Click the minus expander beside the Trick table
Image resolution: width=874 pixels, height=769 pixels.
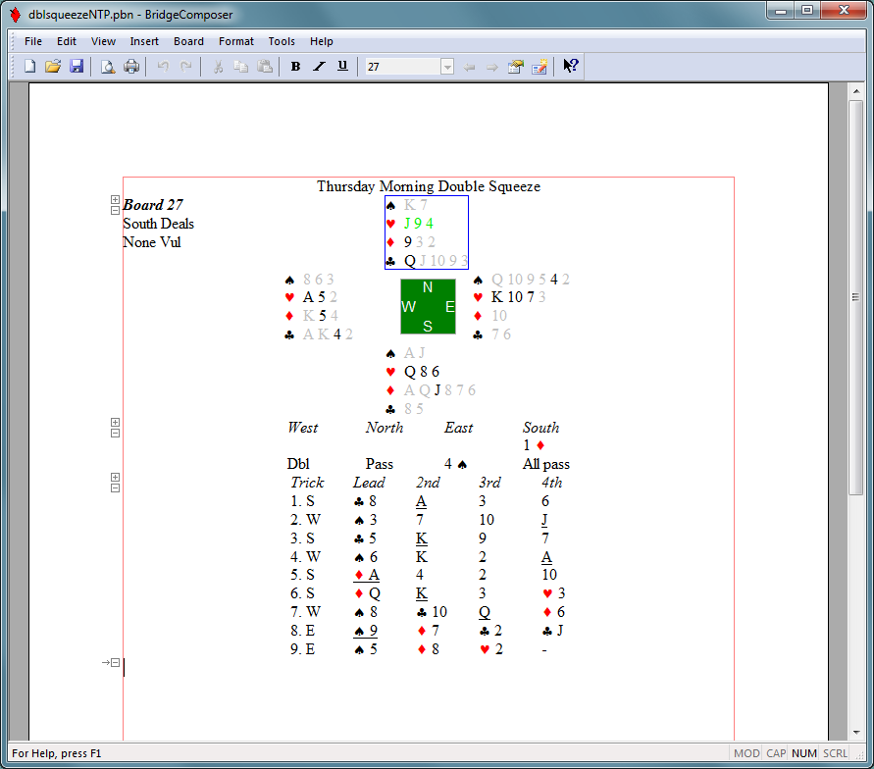pos(115,488)
